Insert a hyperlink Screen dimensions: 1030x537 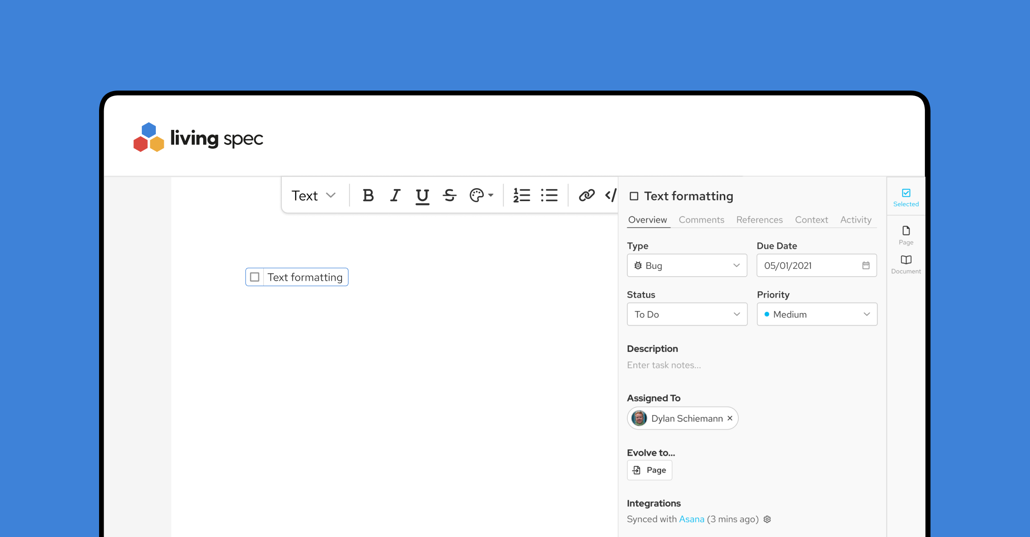[586, 196]
